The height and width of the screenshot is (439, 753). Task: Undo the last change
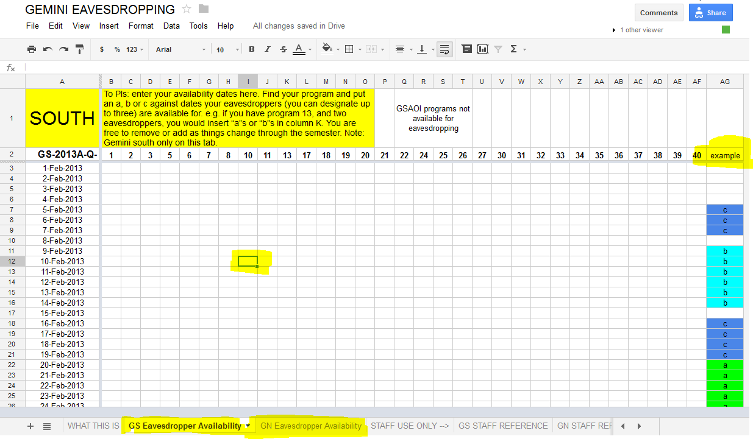coord(48,49)
